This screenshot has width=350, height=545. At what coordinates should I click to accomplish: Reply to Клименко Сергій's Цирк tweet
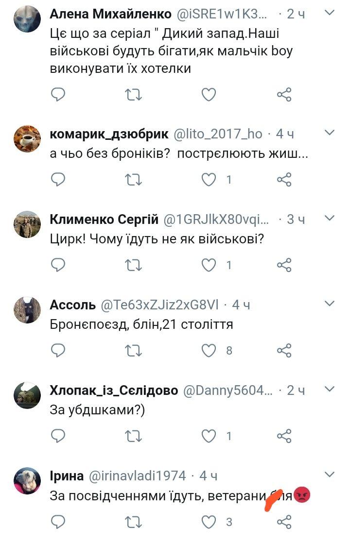point(58,265)
